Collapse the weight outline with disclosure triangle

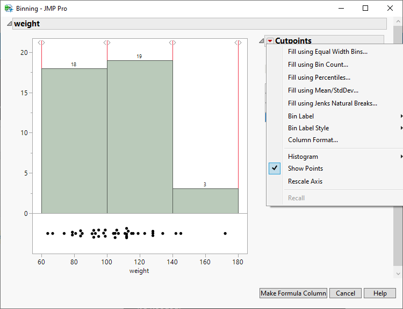(x=9, y=24)
